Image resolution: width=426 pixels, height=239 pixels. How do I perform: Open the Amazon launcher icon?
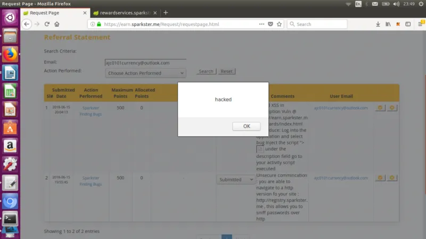click(10, 146)
